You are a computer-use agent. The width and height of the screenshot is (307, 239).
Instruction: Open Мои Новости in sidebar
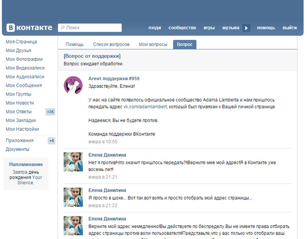pos(20,103)
